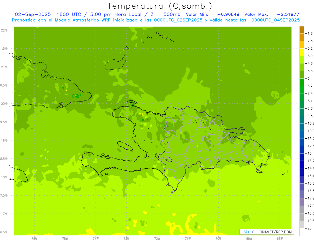Pick the green swatch between -6 and -6.7
The image size is (314, 242).
tap(302, 82)
